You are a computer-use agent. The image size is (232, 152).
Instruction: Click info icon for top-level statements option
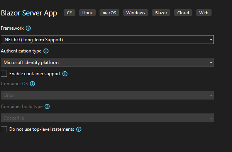[x=79, y=129]
